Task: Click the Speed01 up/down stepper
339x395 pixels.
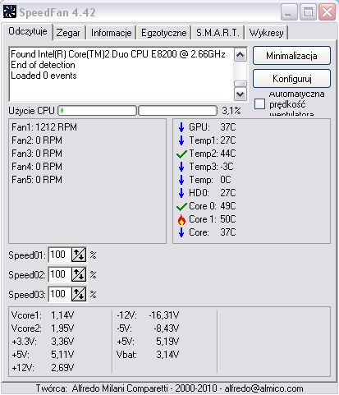Action: [79, 255]
